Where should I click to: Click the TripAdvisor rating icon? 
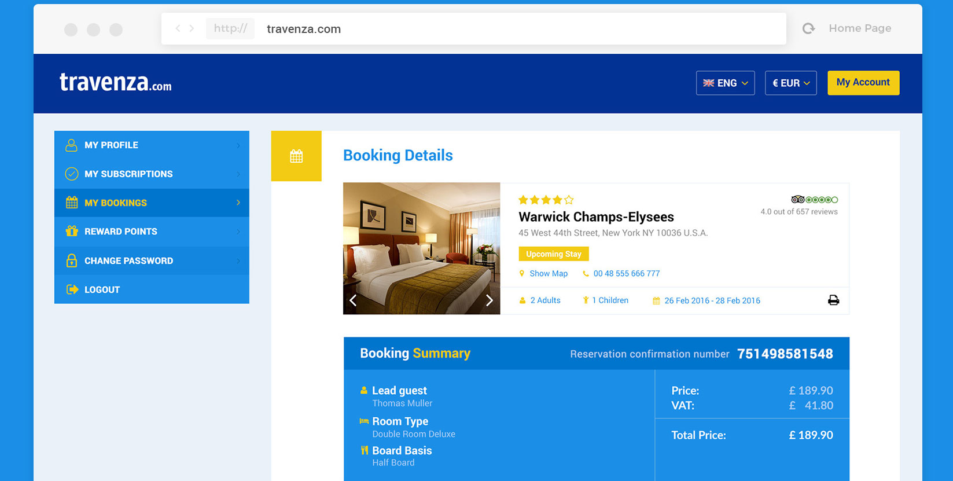(x=814, y=200)
